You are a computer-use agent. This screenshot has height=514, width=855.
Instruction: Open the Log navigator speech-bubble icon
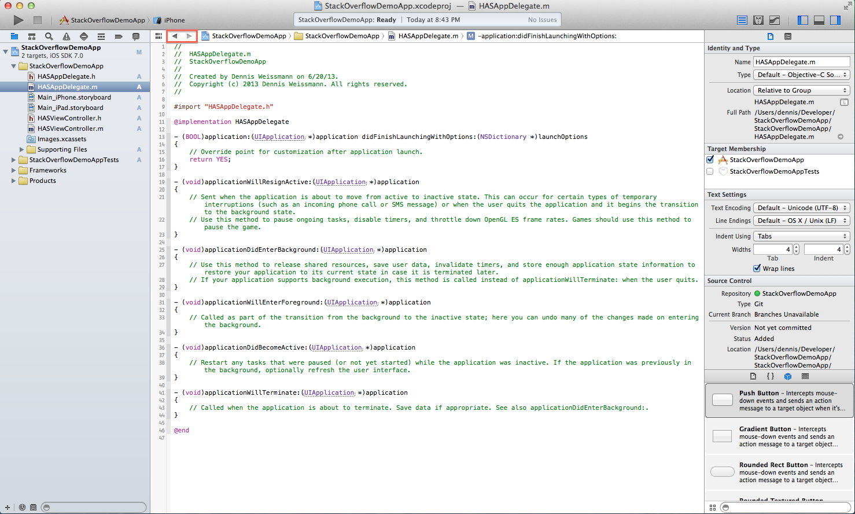[136, 36]
